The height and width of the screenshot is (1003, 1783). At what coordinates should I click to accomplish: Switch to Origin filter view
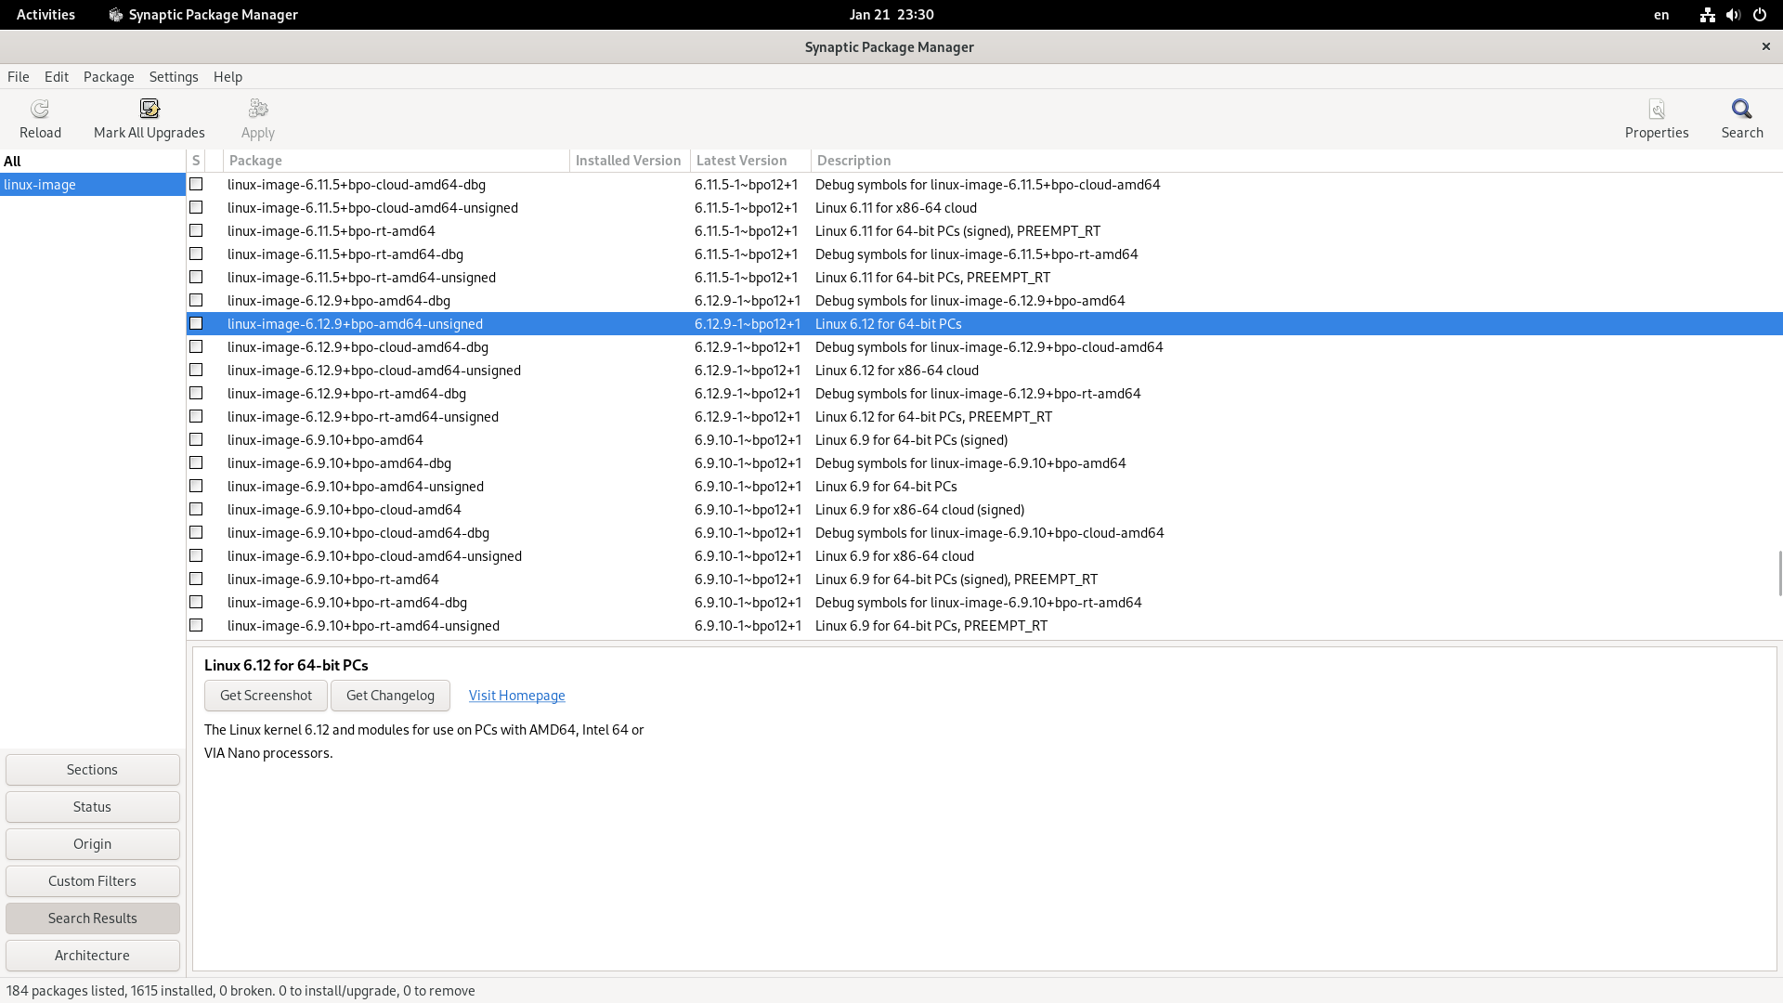93,844
